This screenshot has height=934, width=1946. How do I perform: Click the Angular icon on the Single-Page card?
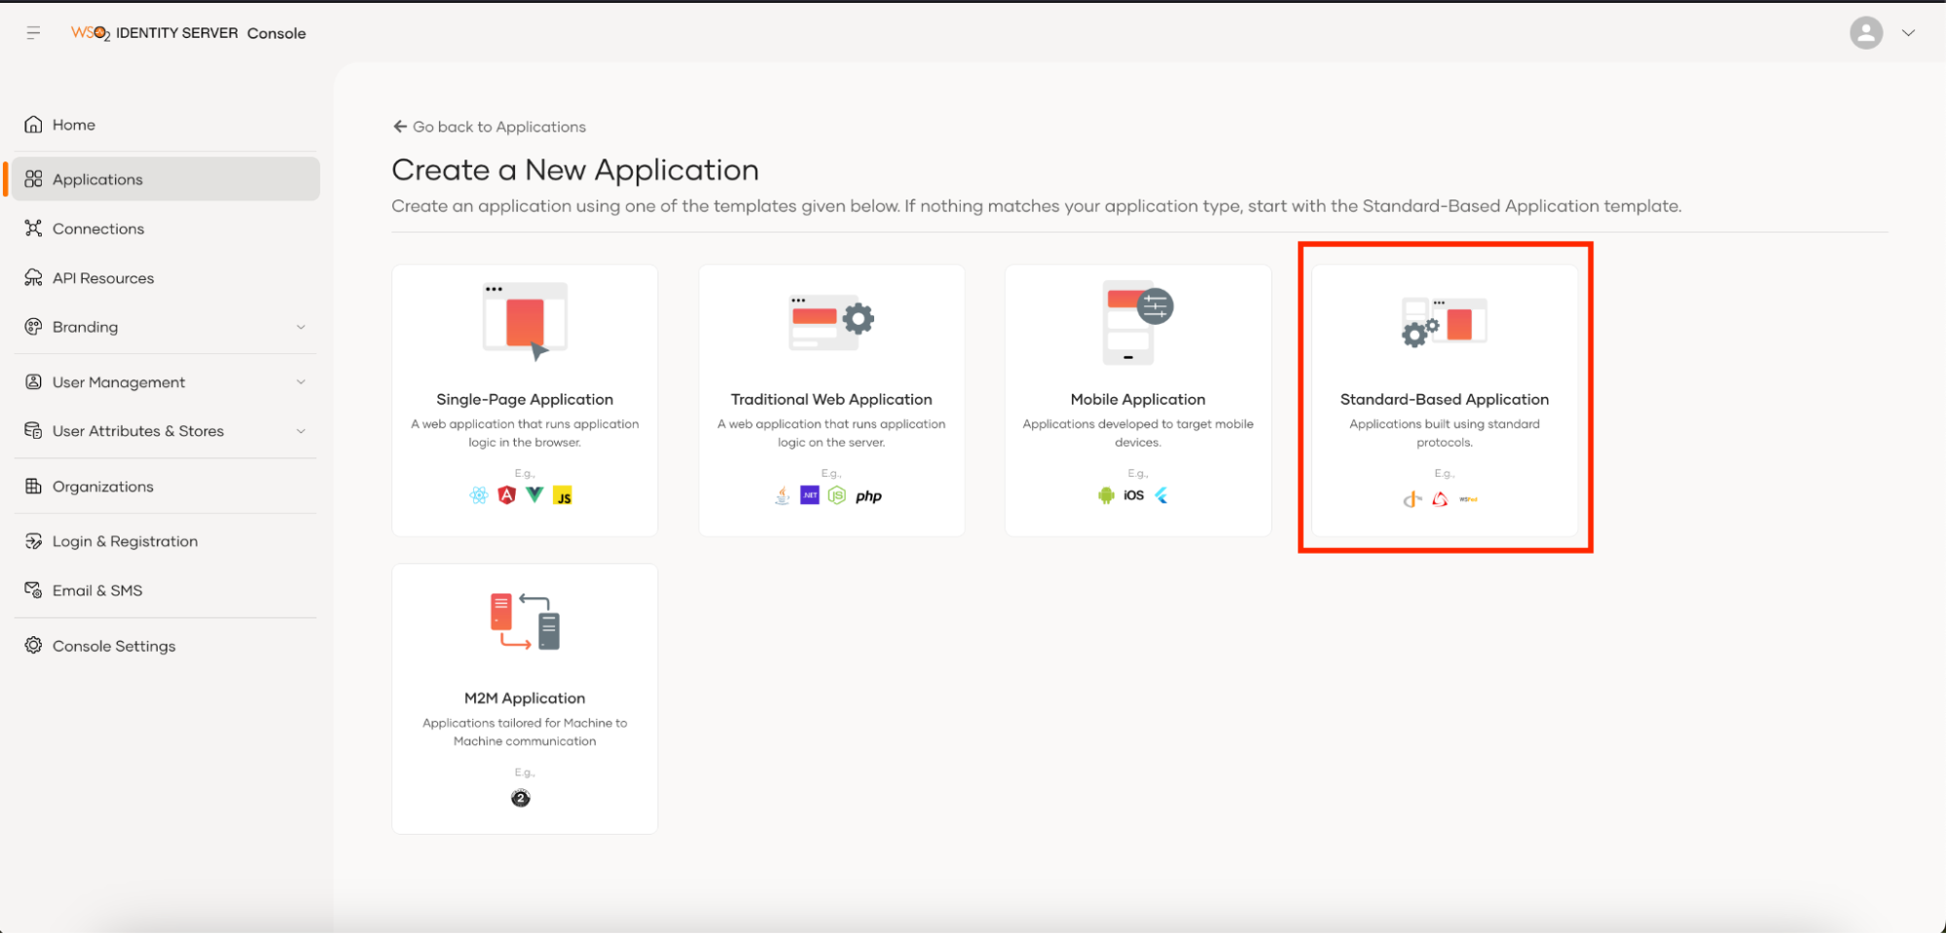[x=507, y=494]
